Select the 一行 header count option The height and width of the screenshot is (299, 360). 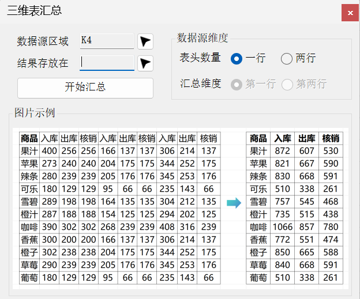click(237, 58)
